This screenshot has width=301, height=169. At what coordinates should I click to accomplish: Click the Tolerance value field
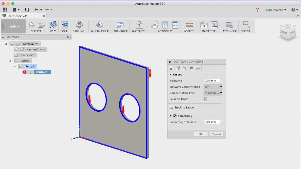coord(212,81)
